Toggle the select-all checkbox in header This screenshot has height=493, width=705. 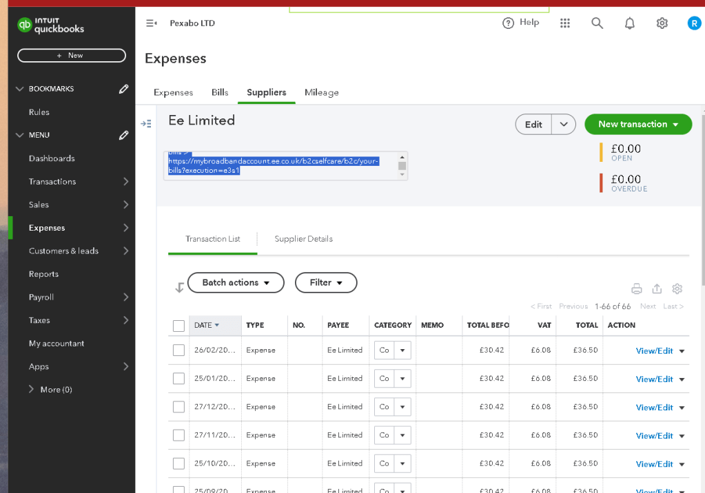point(178,326)
